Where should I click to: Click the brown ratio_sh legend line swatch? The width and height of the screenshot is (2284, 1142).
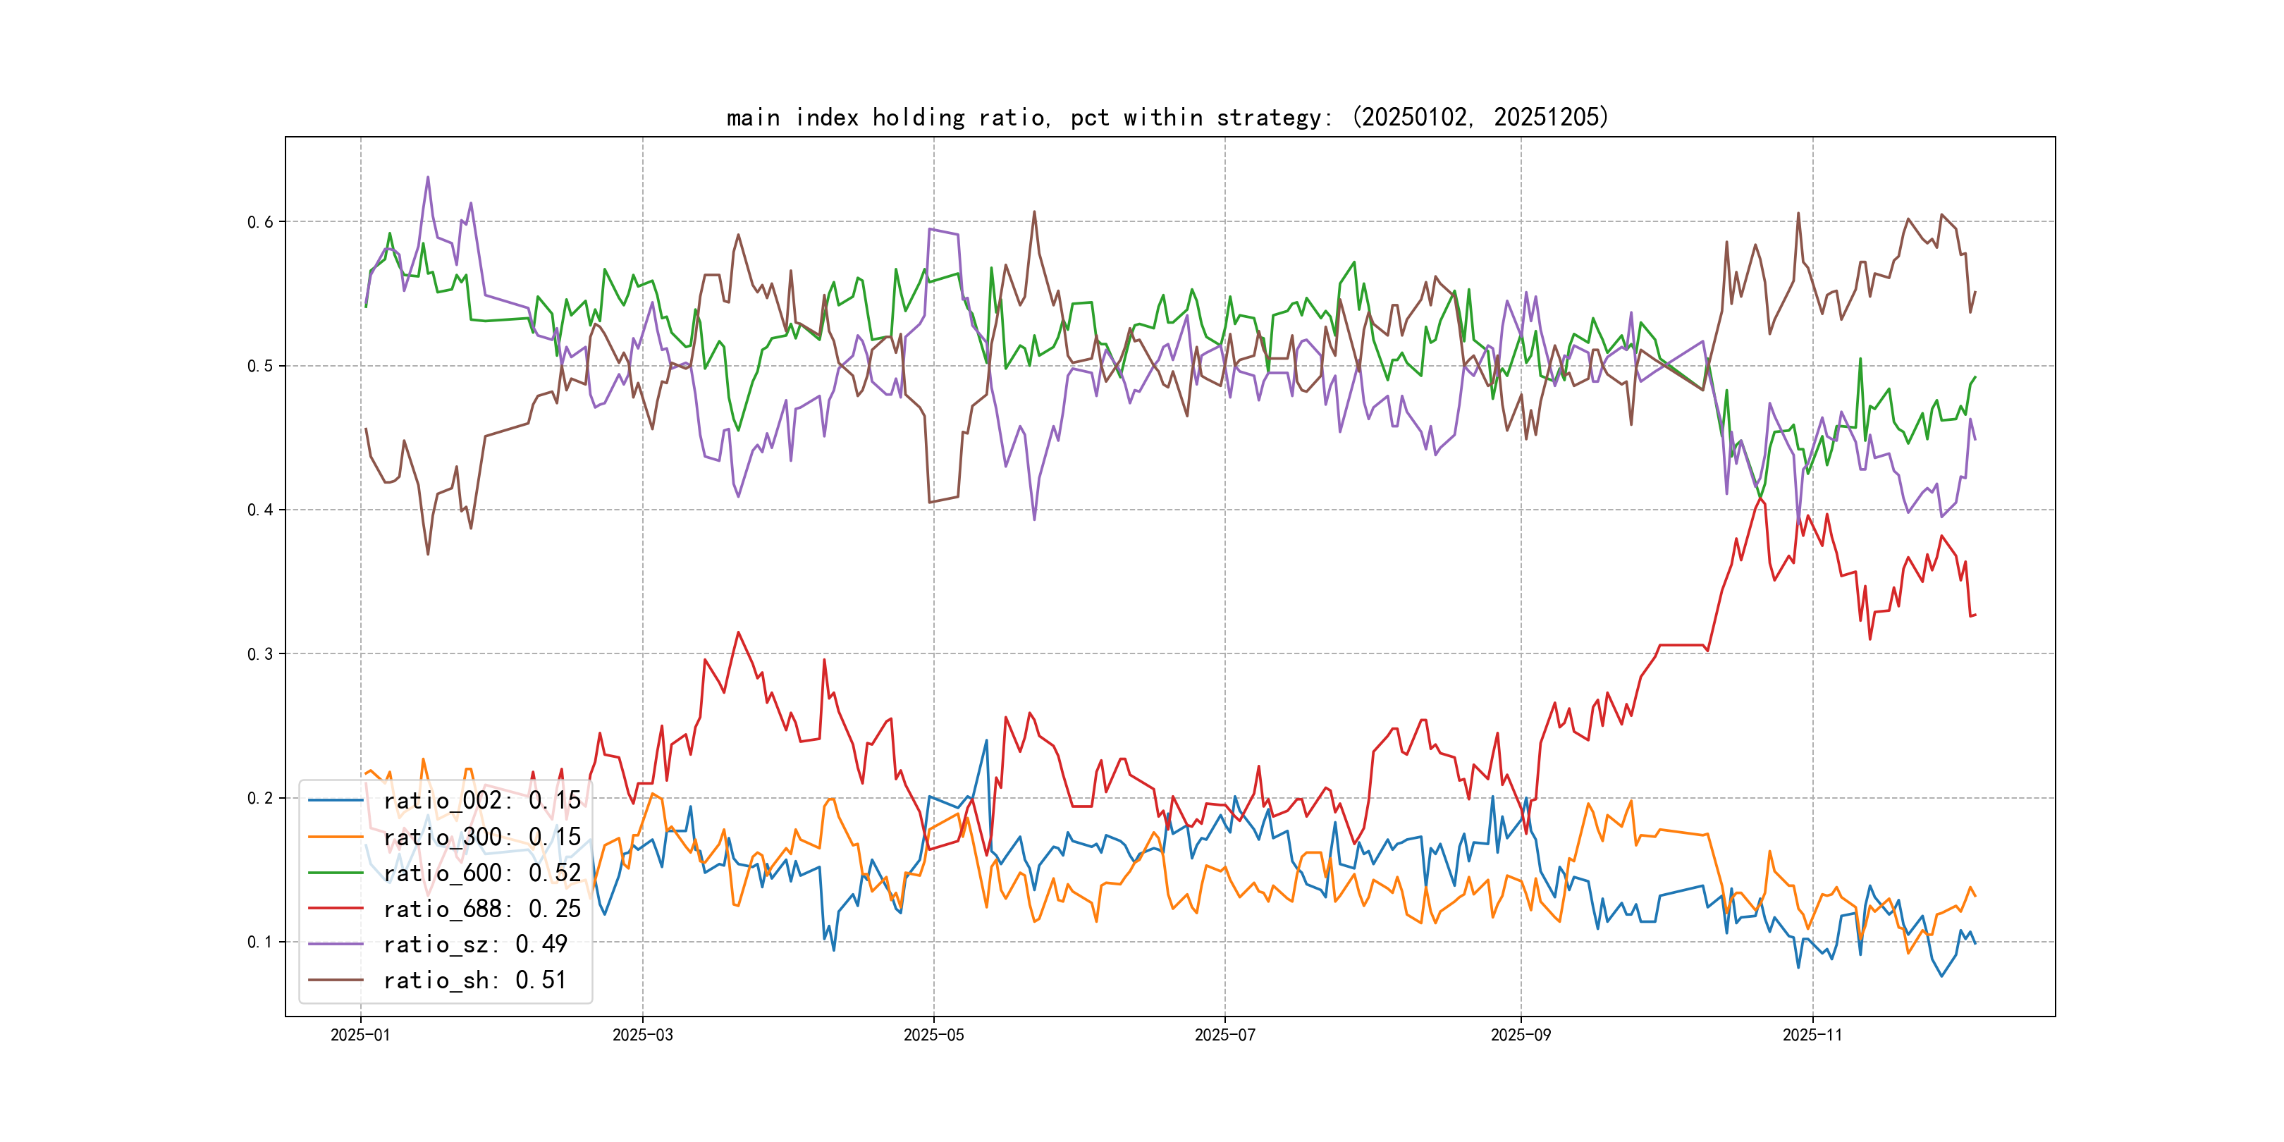[335, 981]
